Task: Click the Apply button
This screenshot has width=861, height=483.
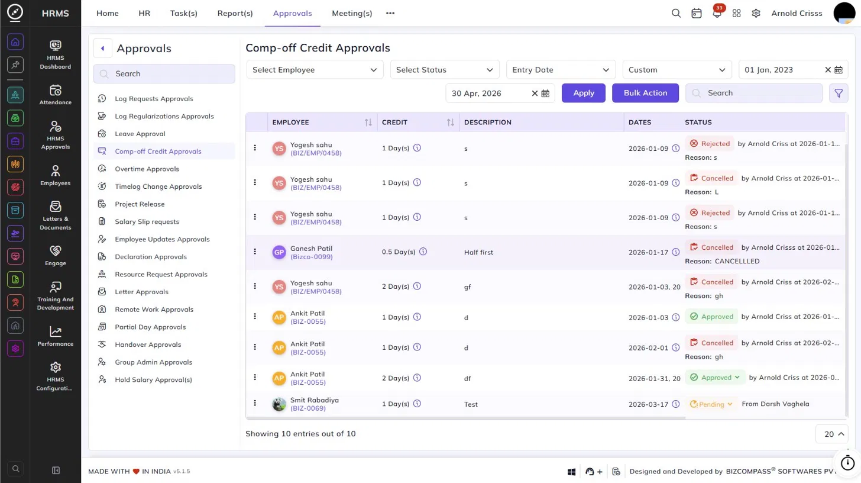Action: [584, 93]
